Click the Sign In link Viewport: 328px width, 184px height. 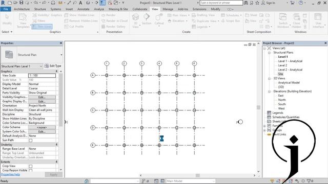click(271, 3)
